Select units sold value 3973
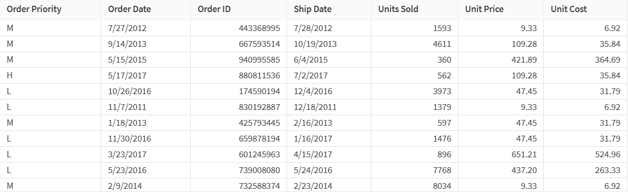 coord(415,92)
